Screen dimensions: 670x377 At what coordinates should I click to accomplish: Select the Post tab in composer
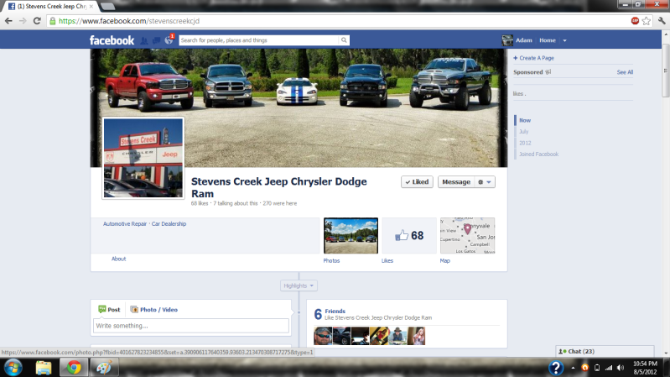point(109,309)
